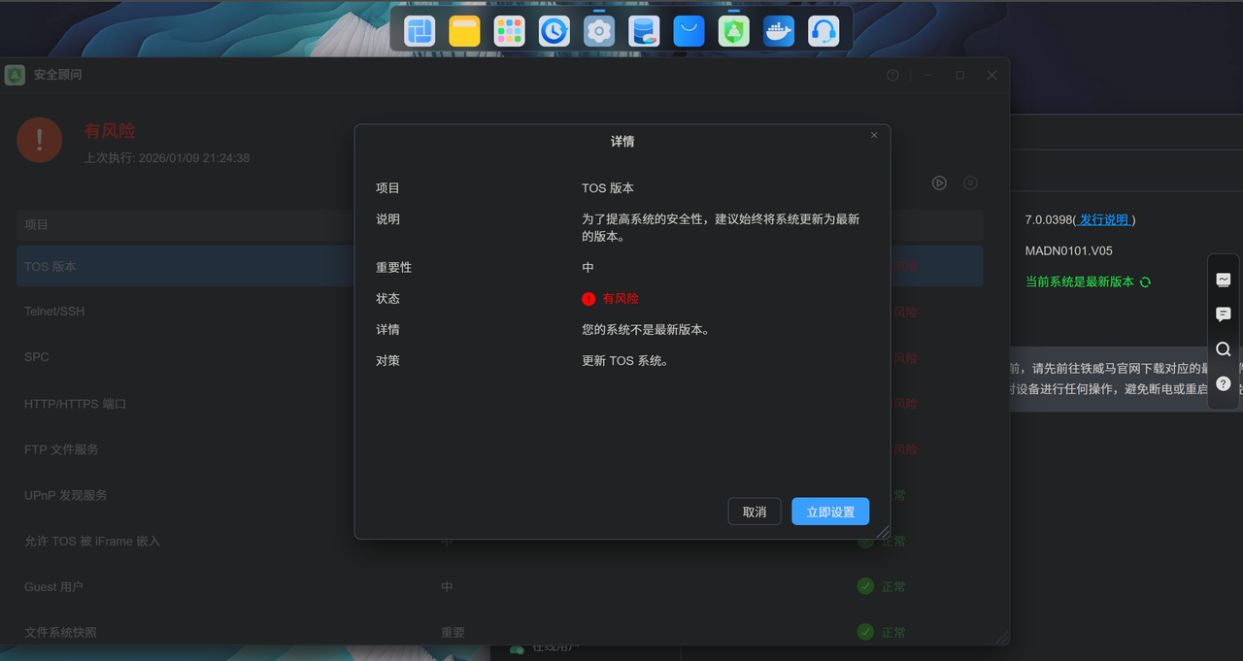Click the resize grip at the 安全顾问 window corner
The width and height of the screenshot is (1243, 661).
[x=1002, y=638]
